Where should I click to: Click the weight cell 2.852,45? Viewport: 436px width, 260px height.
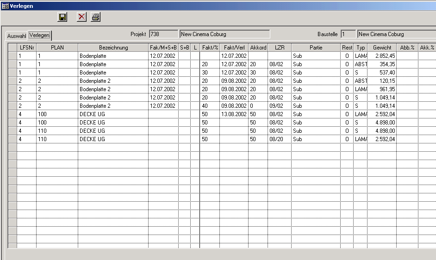click(x=382, y=56)
